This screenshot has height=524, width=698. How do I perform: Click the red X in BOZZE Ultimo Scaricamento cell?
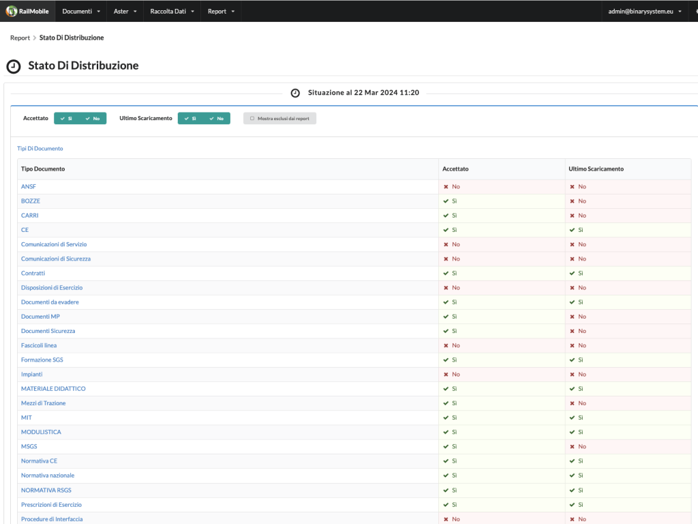tap(572, 201)
